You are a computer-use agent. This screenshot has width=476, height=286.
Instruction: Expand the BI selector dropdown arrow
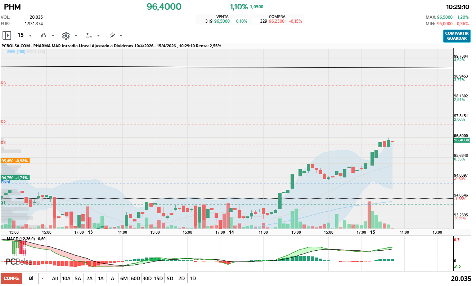pos(43,278)
